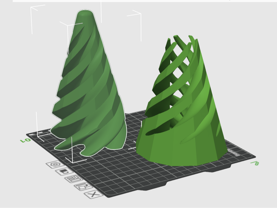
Task: Click the auto-orient icon beside plate
Action: [83, 186]
